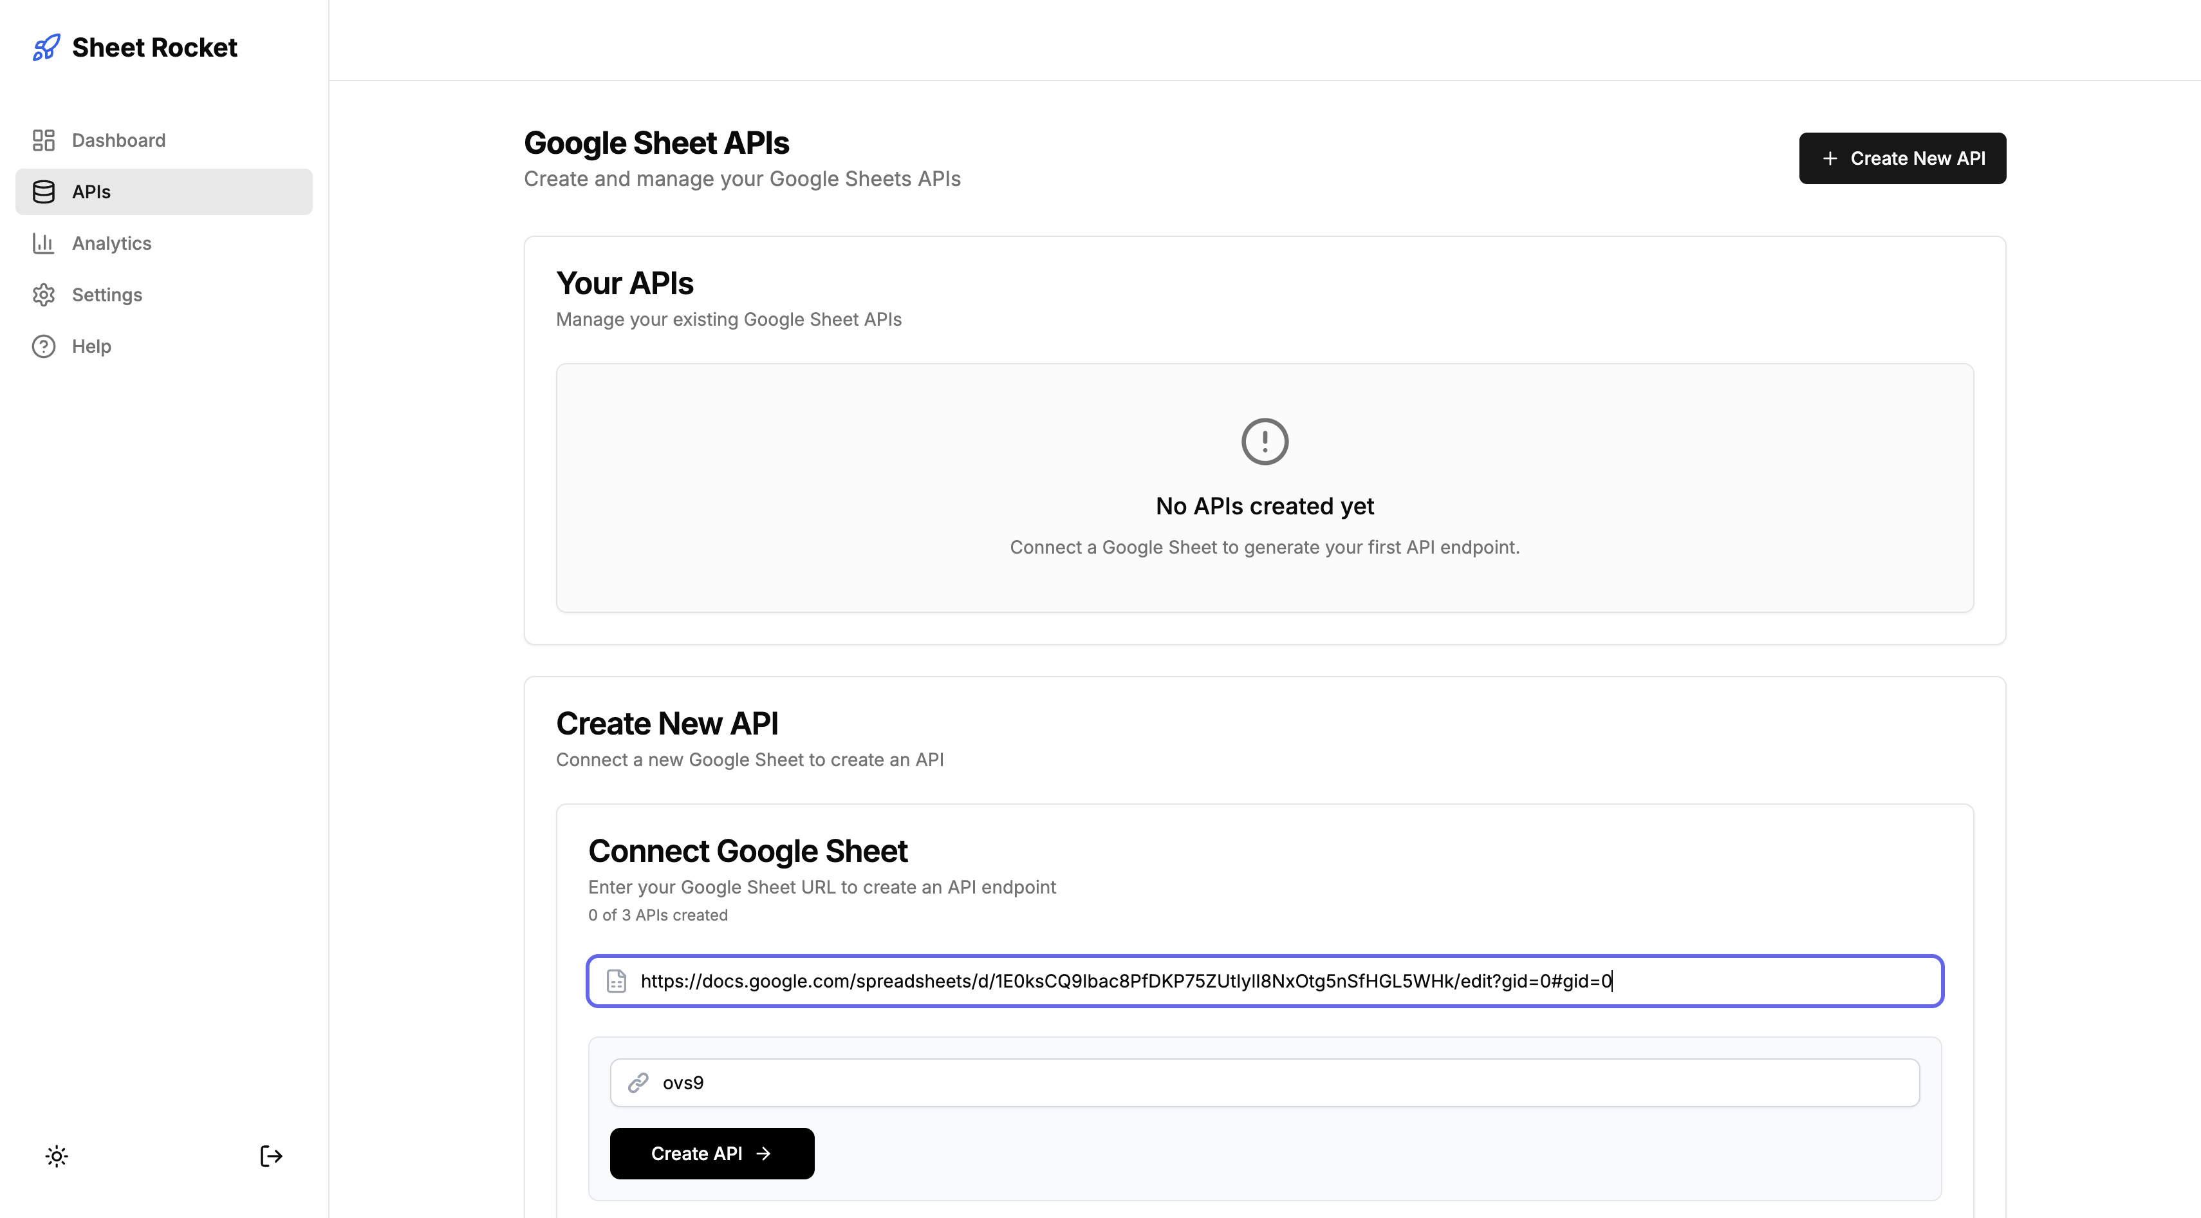Click the Sheet Rocket rocket logo icon
This screenshot has width=2201, height=1218.
pyautogui.click(x=46, y=47)
